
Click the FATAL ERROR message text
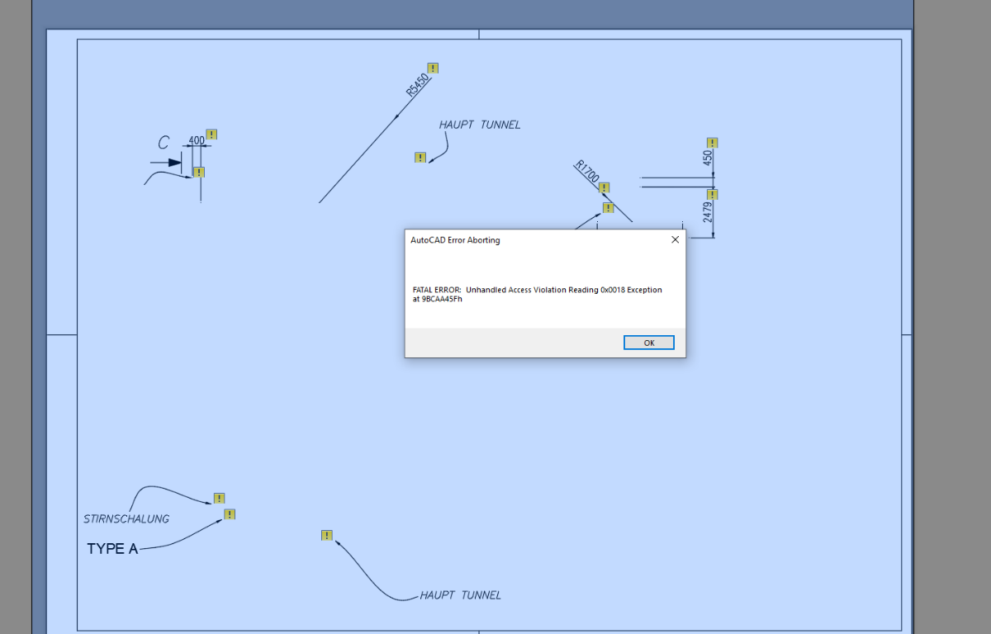(537, 294)
